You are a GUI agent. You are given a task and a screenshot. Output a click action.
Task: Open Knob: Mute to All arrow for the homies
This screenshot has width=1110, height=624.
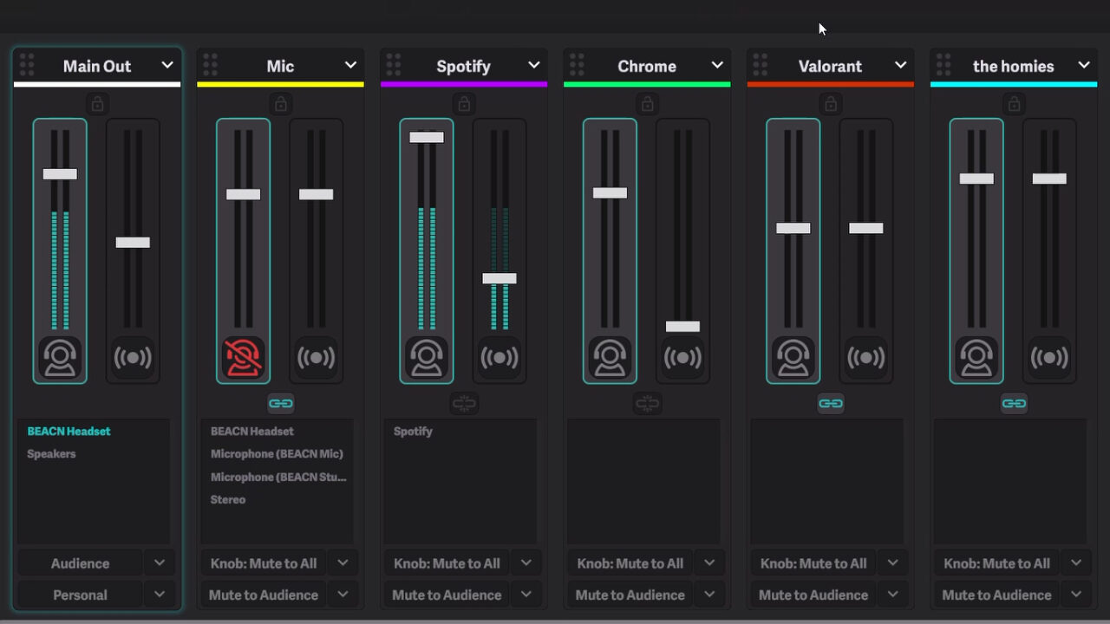(x=1076, y=563)
